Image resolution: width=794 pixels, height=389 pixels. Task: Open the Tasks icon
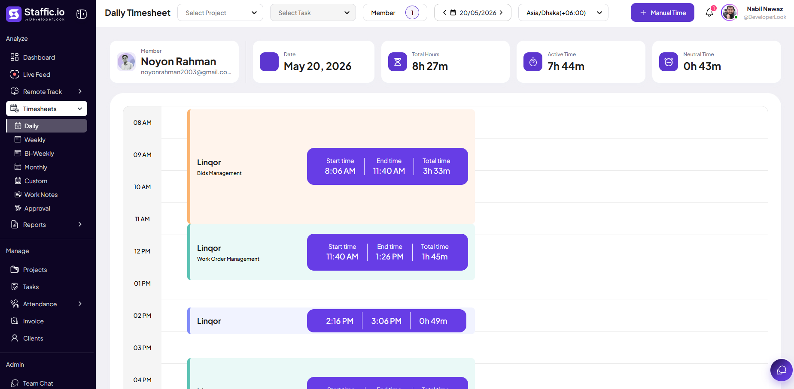[15, 286]
